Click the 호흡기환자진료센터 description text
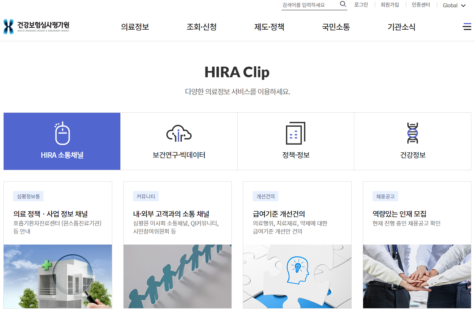This screenshot has height=313, width=475. 57,227
